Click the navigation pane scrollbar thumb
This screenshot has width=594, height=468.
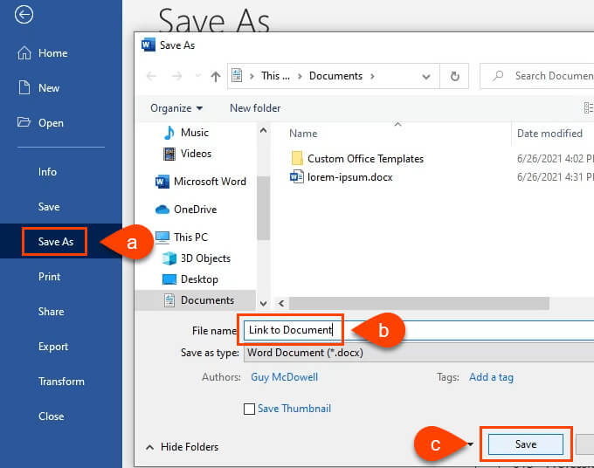pyautogui.click(x=263, y=208)
